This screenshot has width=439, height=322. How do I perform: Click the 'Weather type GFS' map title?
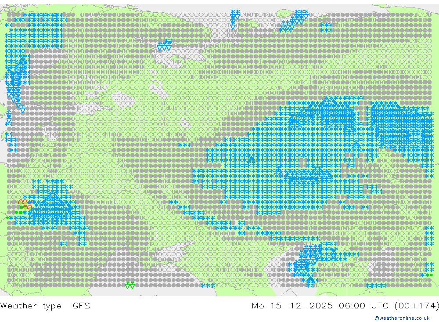point(45,306)
